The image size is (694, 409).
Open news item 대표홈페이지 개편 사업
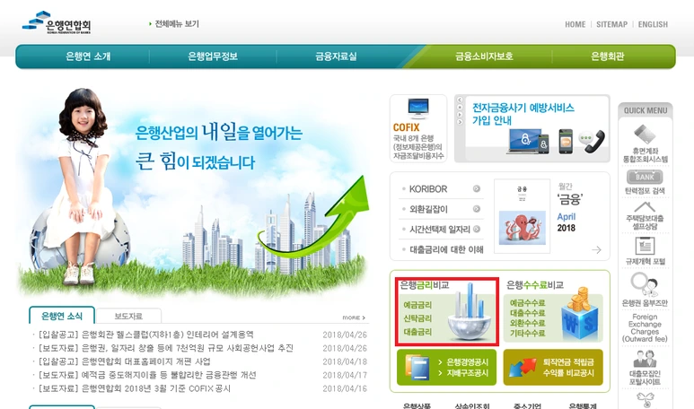click(124, 361)
